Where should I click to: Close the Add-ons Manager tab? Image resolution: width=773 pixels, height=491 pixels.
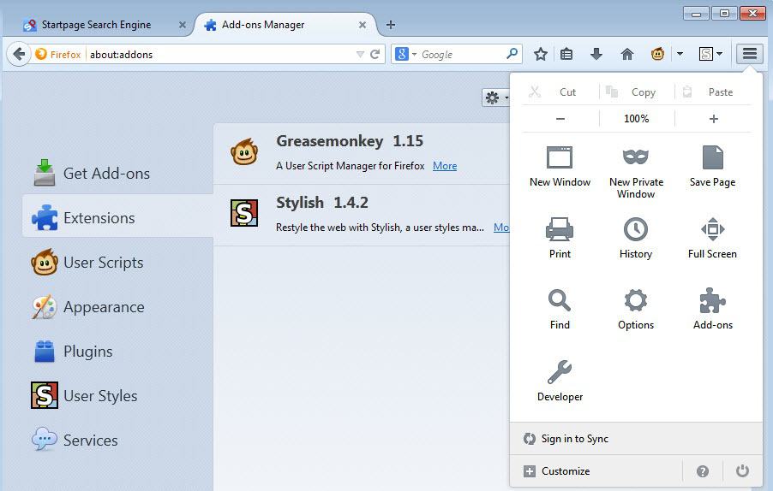[363, 25]
